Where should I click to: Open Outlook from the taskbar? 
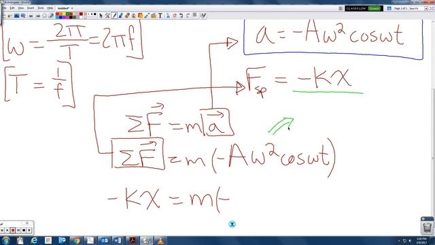point(104,240)
